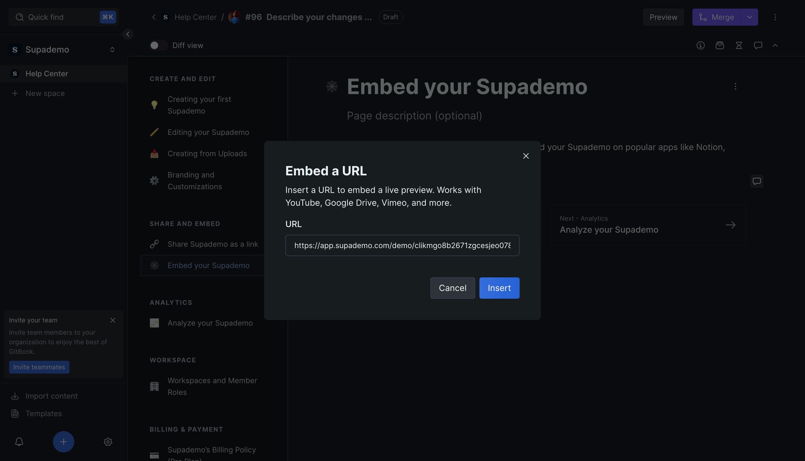This screenshot has height=461, width=805.
Task: Click Cancel in the embed dialog
Action: click(x=452, y=288)
